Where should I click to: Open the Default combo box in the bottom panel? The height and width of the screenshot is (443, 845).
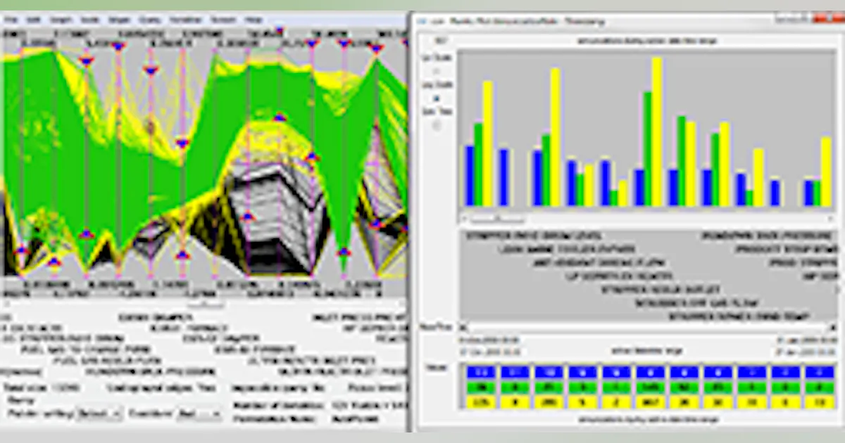coord(99,414)
